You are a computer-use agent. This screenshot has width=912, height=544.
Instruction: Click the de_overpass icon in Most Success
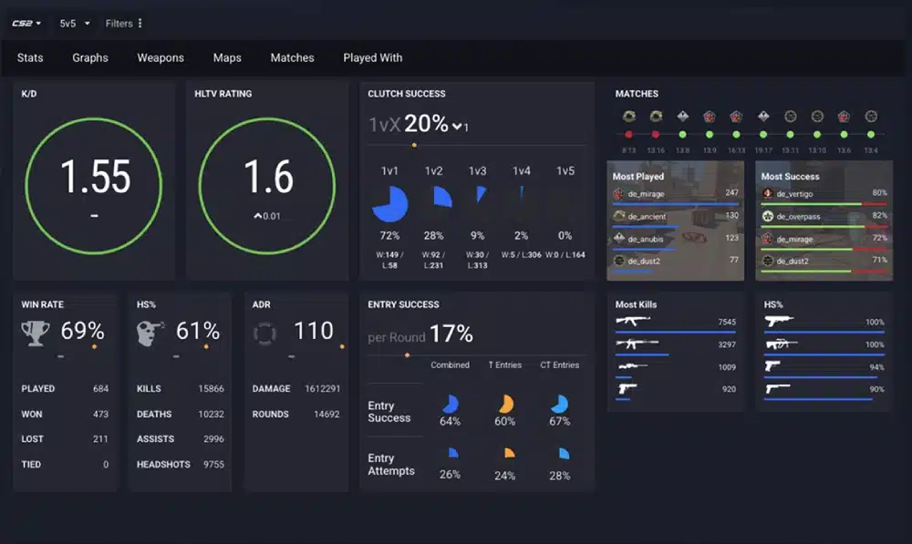[x=768, y=216]
